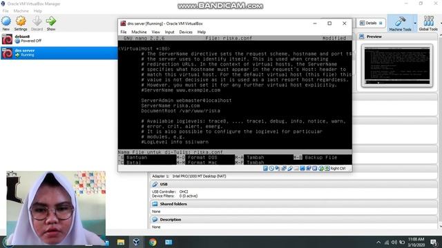Click the Shared folders section header
The image size is (442, 248).
pyautogui.click(x=294, y=204)
